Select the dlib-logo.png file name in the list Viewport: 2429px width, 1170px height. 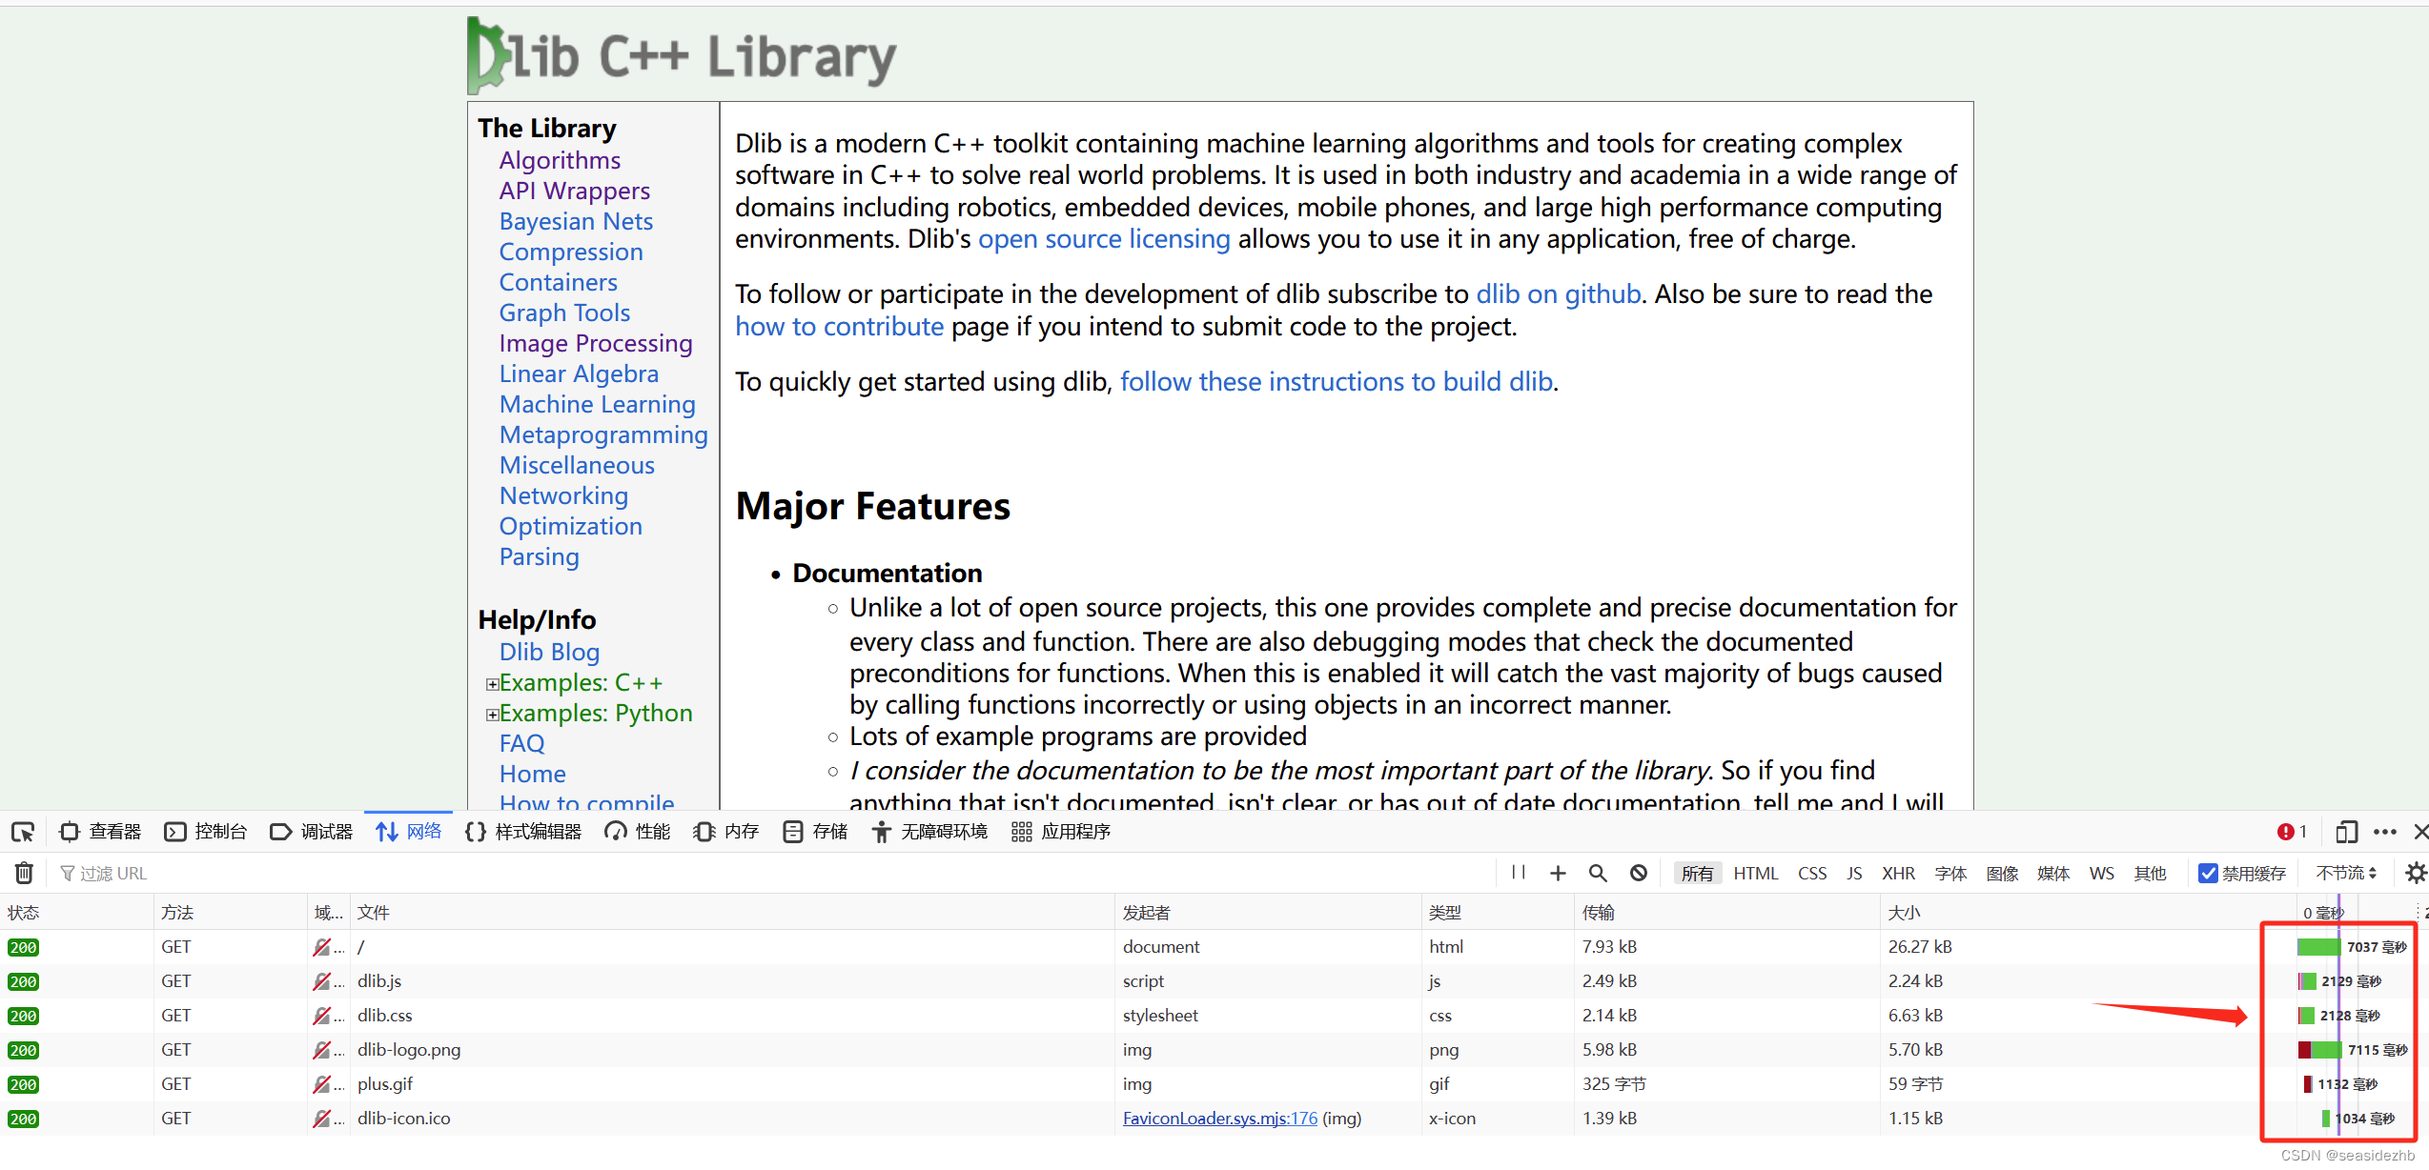409,1050
